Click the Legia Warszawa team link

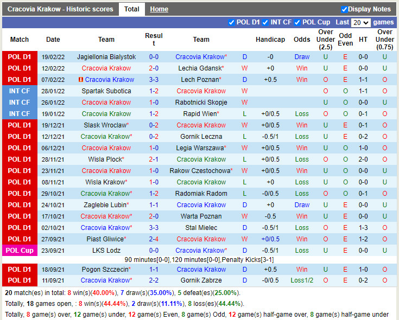[x=200, y=148]
